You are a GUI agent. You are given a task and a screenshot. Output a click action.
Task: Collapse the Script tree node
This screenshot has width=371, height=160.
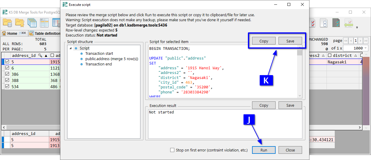click(x=70, y=48)
